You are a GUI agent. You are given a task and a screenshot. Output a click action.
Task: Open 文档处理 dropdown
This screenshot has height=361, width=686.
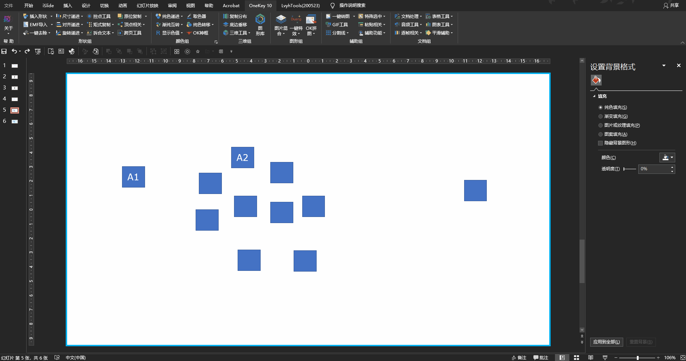click(x=408, y=17)
